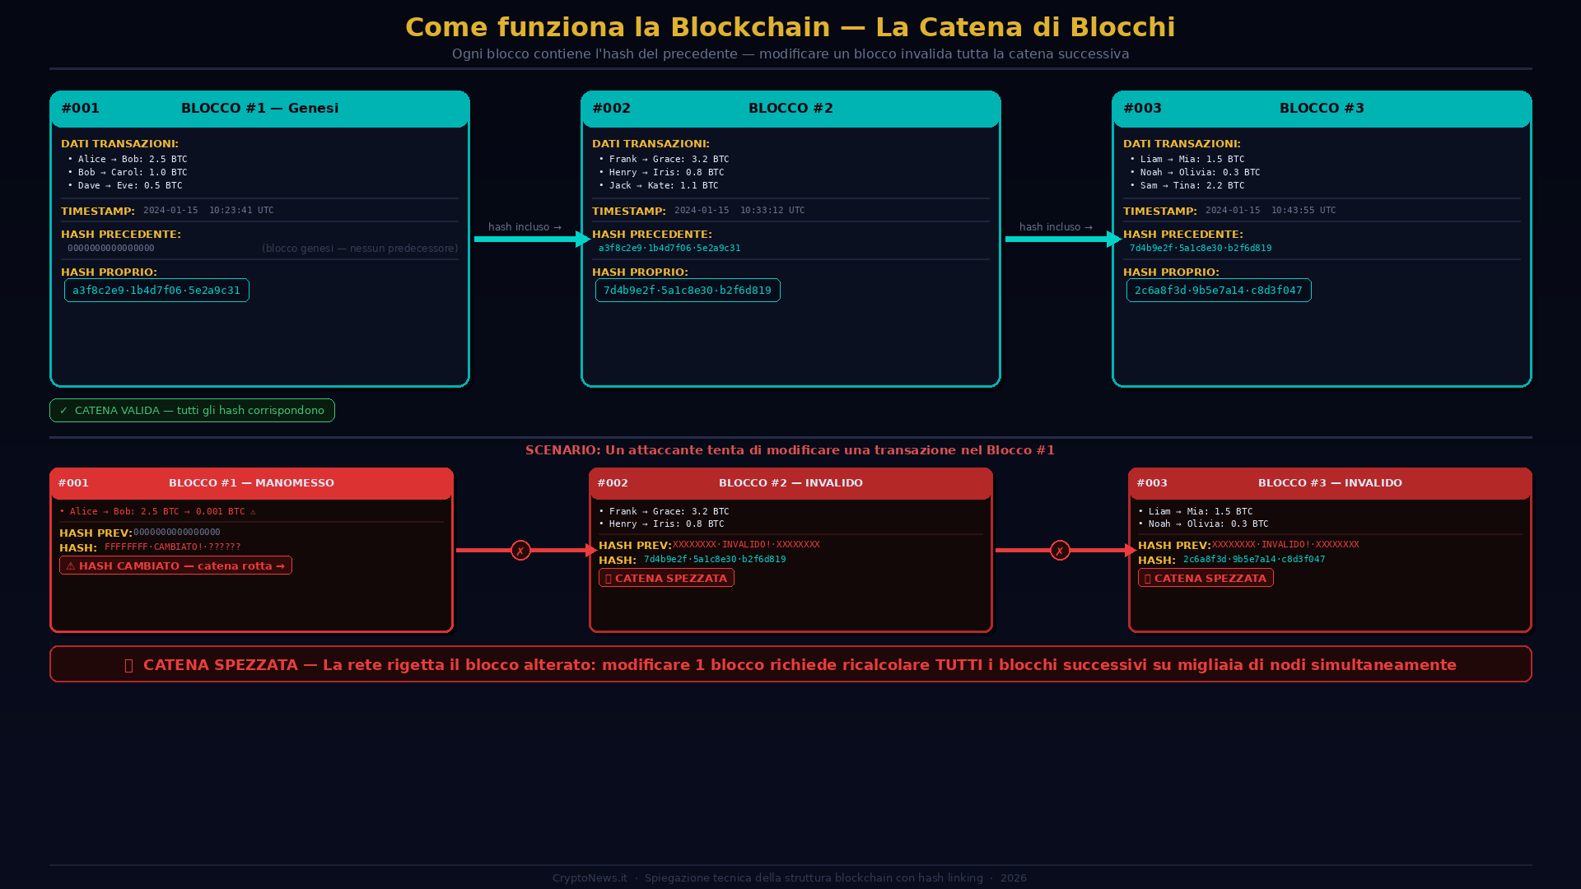1581x889 pixels.
Task: Select the 'BLOCCO #1 — MANOMESSO' red header
Action: (252, 483)
